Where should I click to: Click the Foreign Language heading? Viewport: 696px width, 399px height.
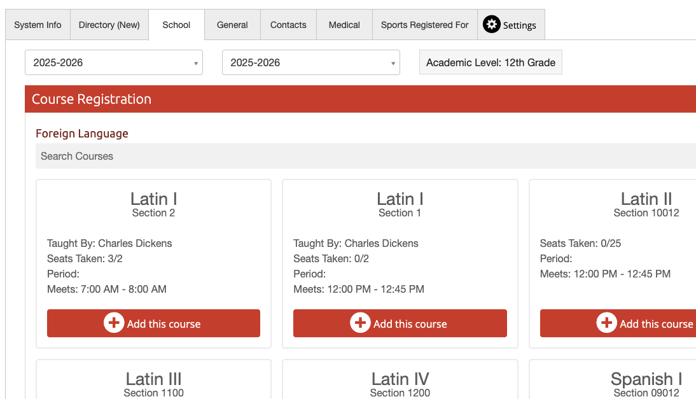coord(82,134)
